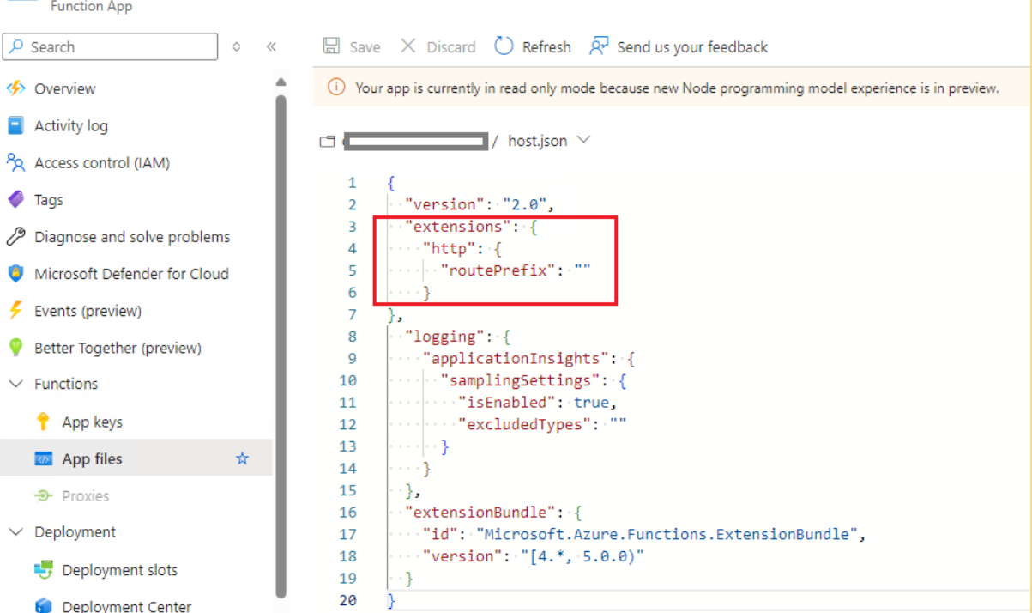Viewport: 1032px width, 613px height.
Task: Open the host.json file dropdown
Action: pyautogui.click(x=584, y=140)
